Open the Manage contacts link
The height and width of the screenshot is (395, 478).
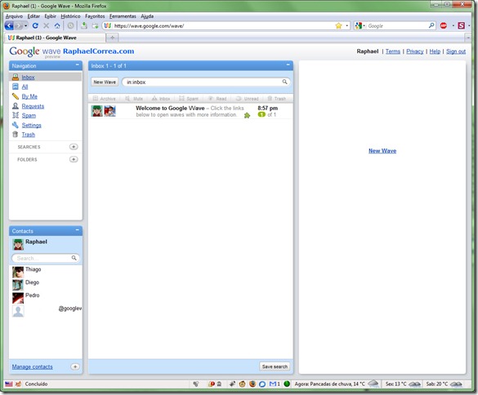[33, 366]
